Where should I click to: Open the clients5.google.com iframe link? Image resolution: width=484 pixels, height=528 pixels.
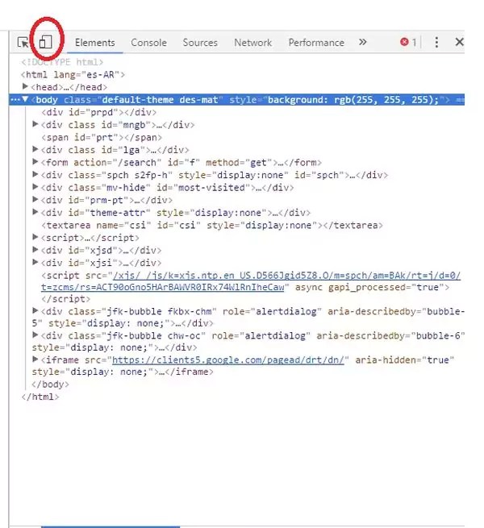(227, 360)
